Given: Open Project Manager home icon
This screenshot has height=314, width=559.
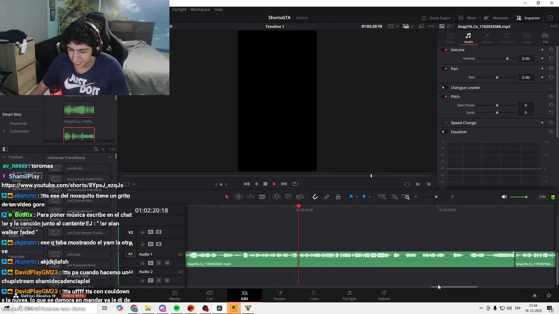Looking at the screenshot, I should (x=535, y=296).
